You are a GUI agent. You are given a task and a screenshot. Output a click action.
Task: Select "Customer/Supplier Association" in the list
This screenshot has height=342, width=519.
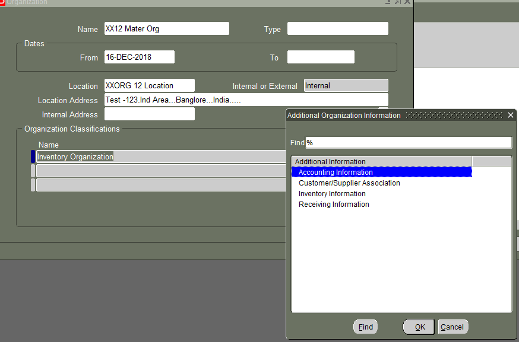click(x=349, y=183)
